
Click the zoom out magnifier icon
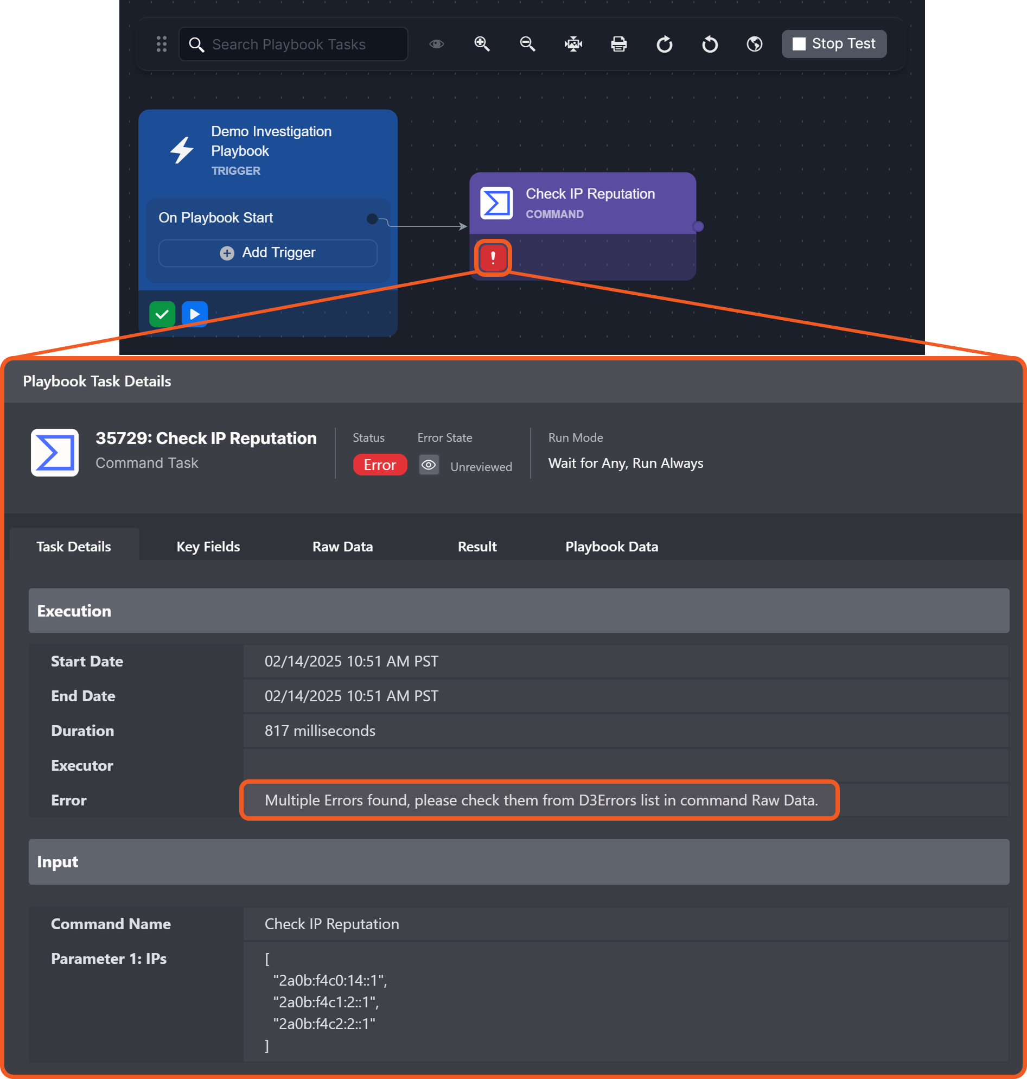pos(527,44)
